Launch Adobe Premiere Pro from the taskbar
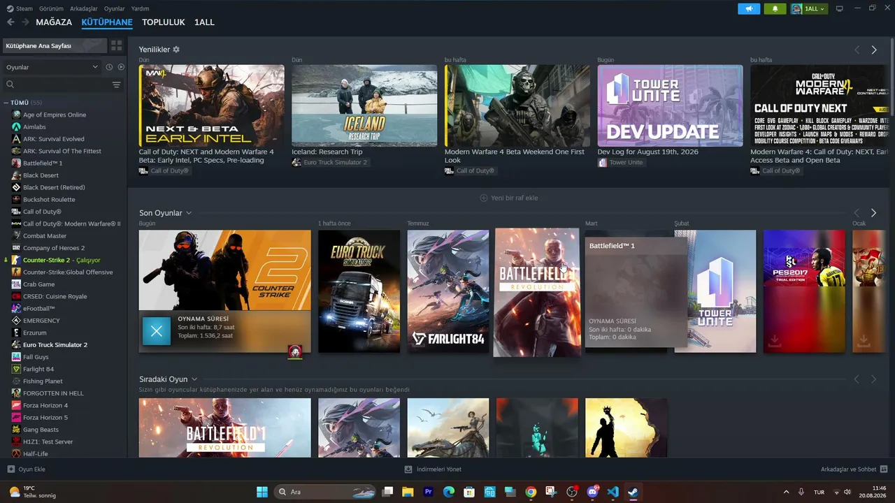This screenshot has width=895, height=503. (x=429, y=492)
